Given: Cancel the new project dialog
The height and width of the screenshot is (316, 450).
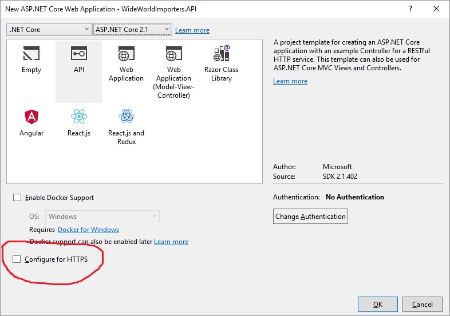Looking at the screenshot, I should [x=423, y=304].
